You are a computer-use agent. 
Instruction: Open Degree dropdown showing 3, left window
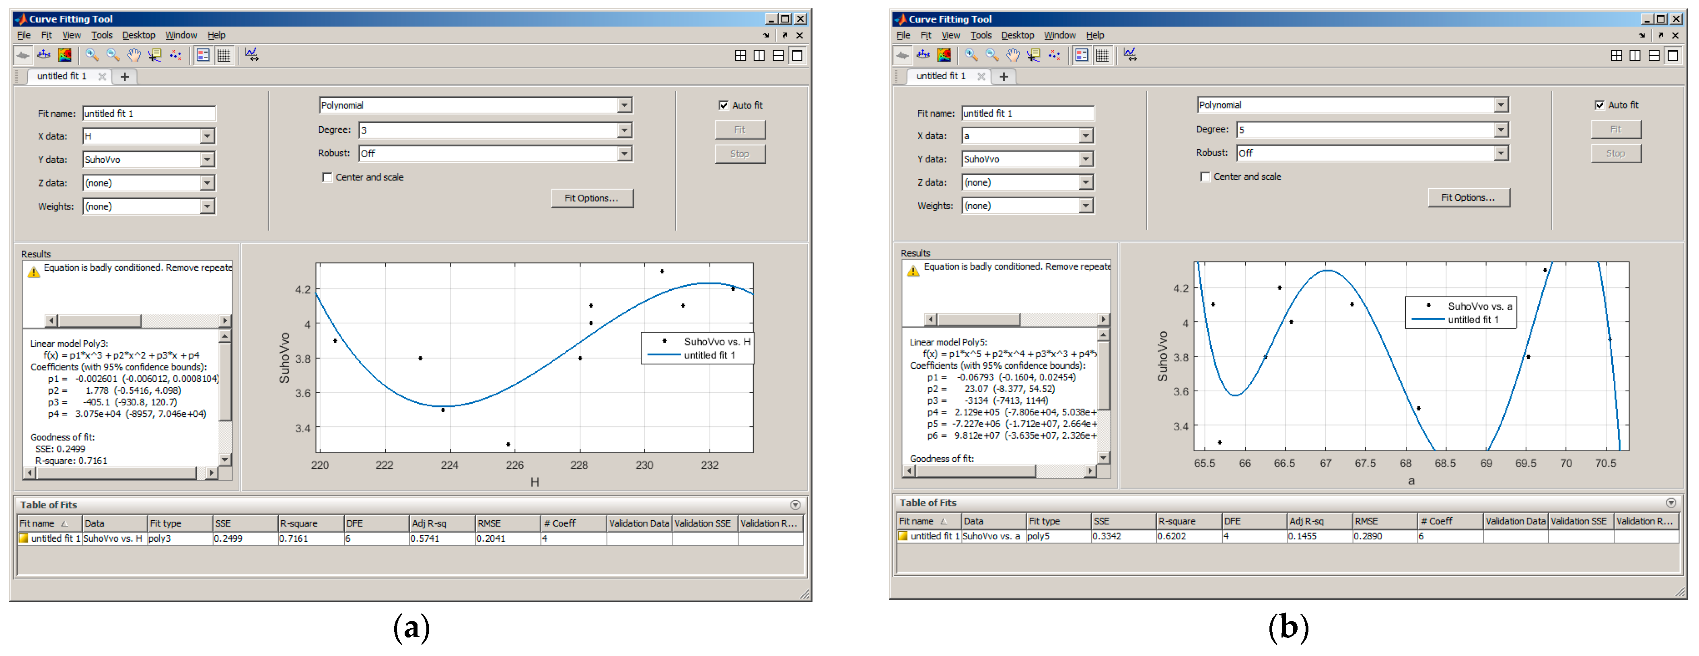pyautogui.click(x=624, y=131)
